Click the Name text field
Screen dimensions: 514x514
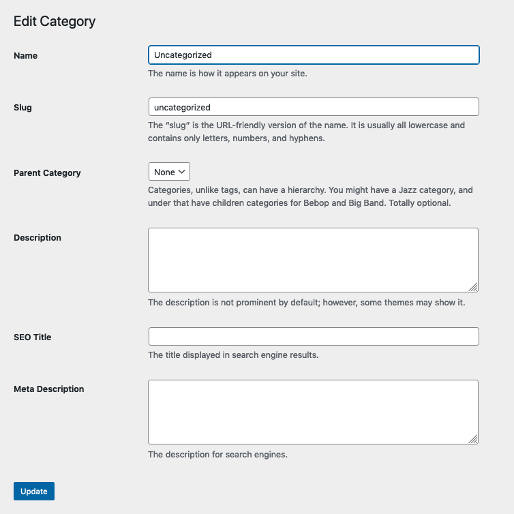pos(314,55)
